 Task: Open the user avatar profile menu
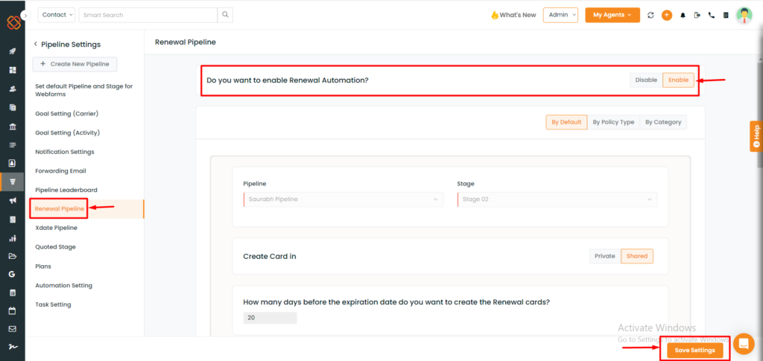click(744, 15)
